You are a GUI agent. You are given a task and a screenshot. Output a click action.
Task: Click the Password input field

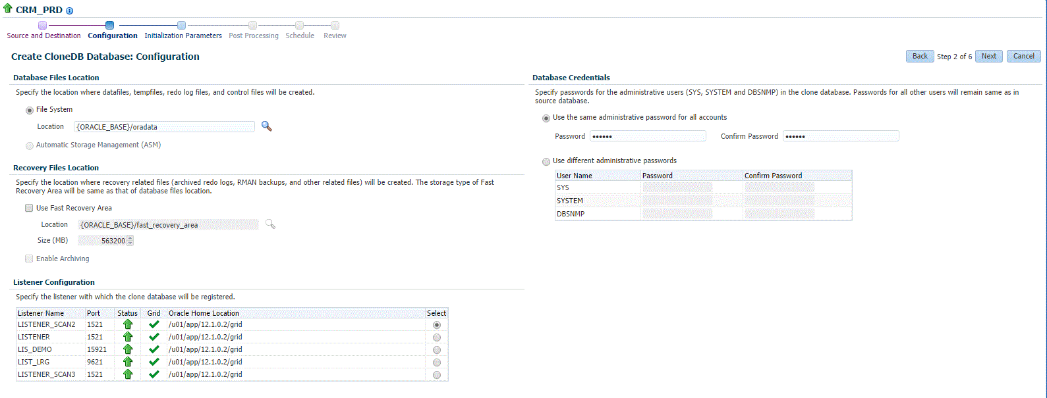coord(648,136)
